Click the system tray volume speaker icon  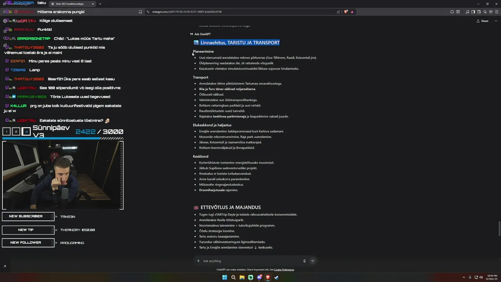[x=482, y=277]
